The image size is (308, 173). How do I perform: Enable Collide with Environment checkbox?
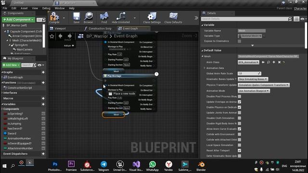point(240,135)
